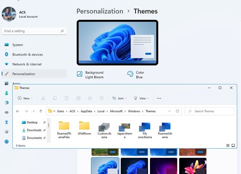Click ACK in the address breadcrumb
The height and width of the screenshot is (174, 241).
[x=72, y=111]
